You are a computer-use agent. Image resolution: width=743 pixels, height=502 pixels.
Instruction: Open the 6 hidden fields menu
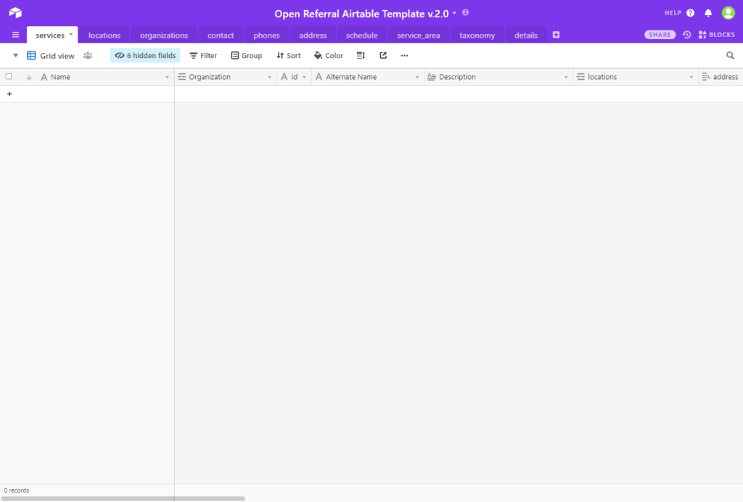[x=145, y=55]
